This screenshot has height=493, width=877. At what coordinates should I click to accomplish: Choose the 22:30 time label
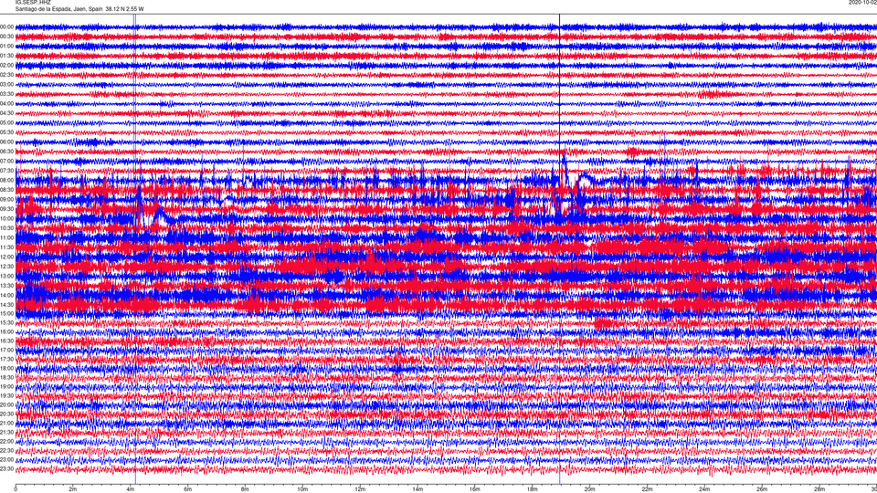(x=6, y=451)
